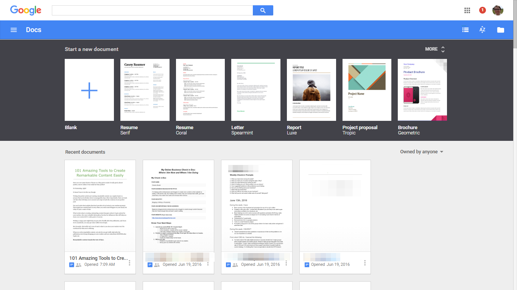
Task: Open Weekly Check-in Prompts document thumbnail
Action: point(257,206)
